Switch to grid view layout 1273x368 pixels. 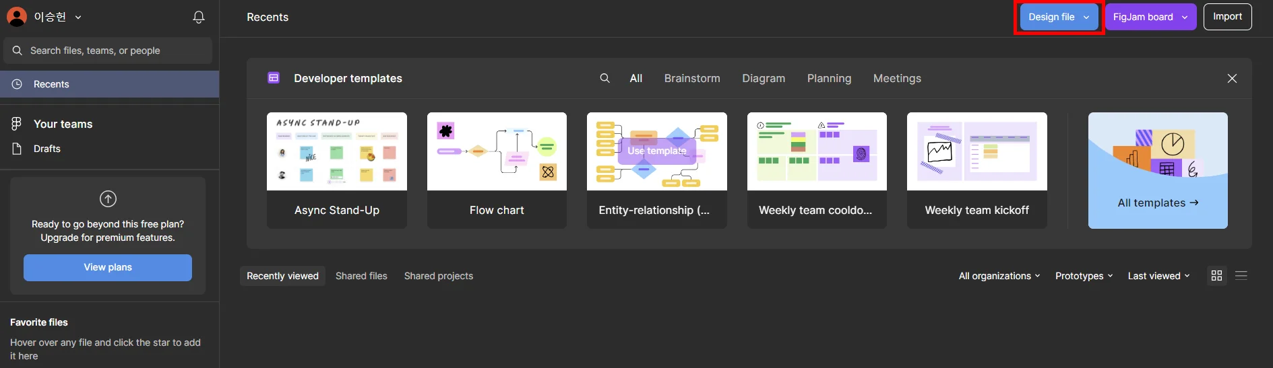(1216, 276)
